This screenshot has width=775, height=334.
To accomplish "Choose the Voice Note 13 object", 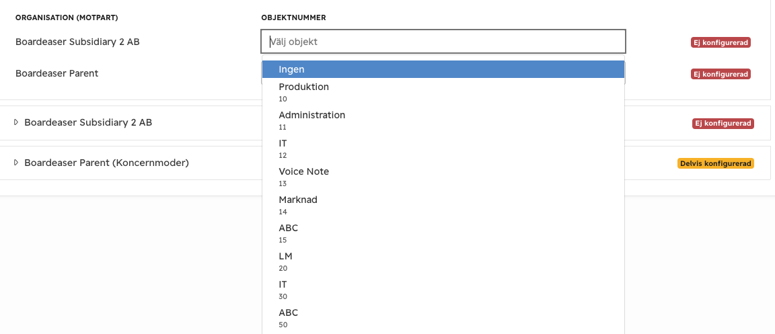I will [x=443, y=177].
